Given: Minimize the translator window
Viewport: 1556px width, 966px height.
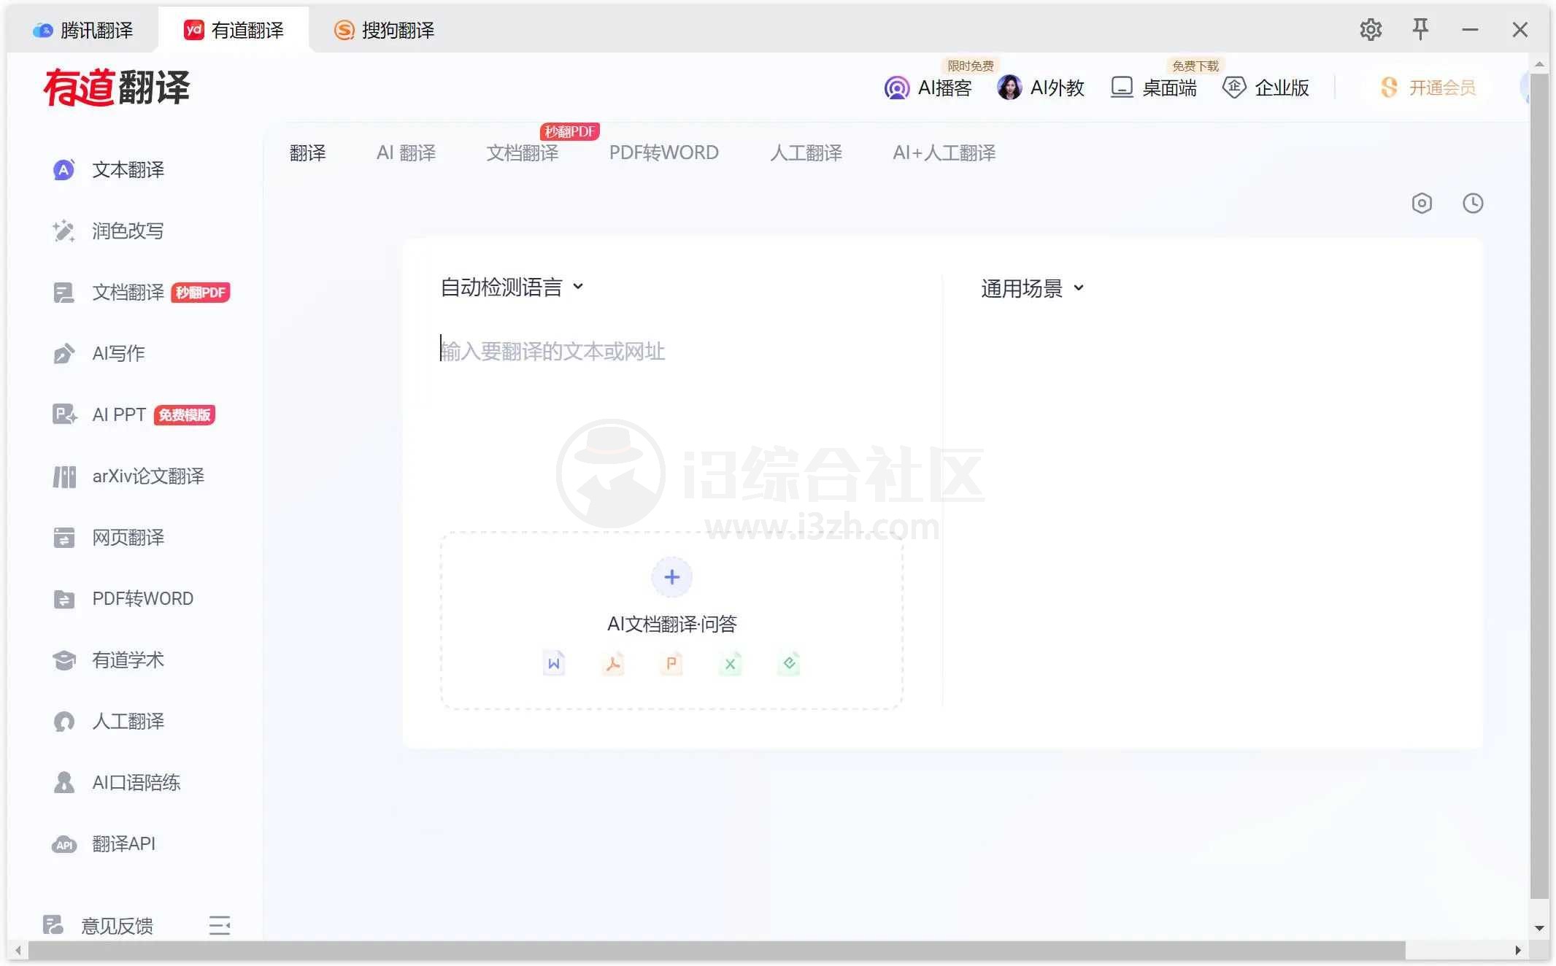Looking at the screenshot, I should (x=1470, y=29).
